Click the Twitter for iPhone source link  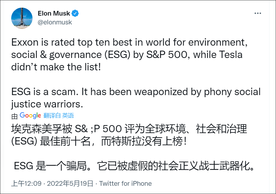click(x=125, y=184)
